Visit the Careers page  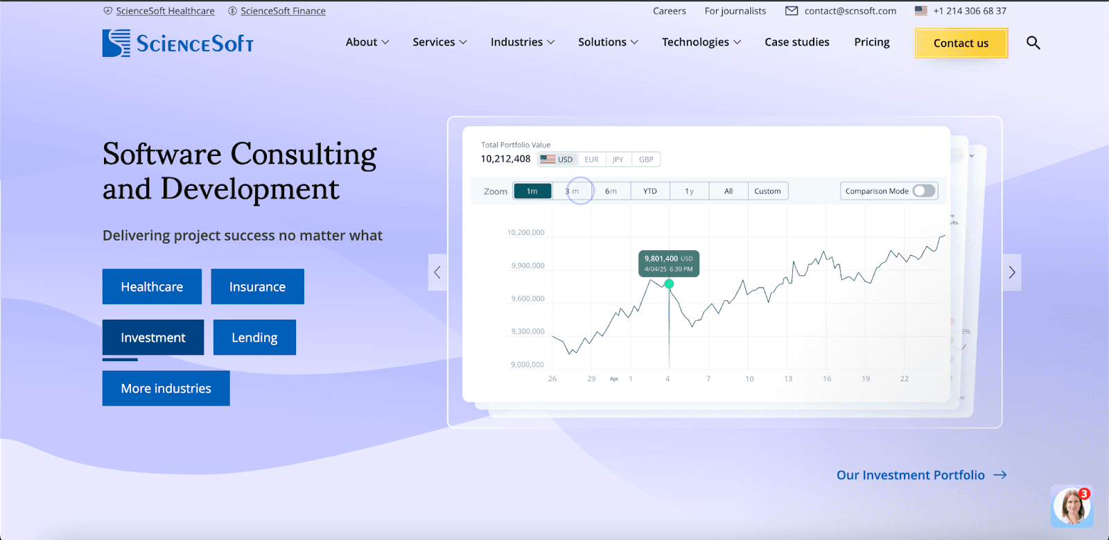point(670,11)
